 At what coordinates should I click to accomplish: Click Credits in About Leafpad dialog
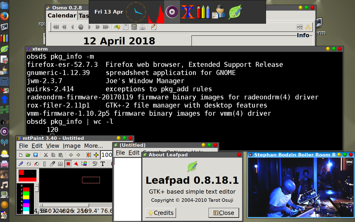point(161,213)
